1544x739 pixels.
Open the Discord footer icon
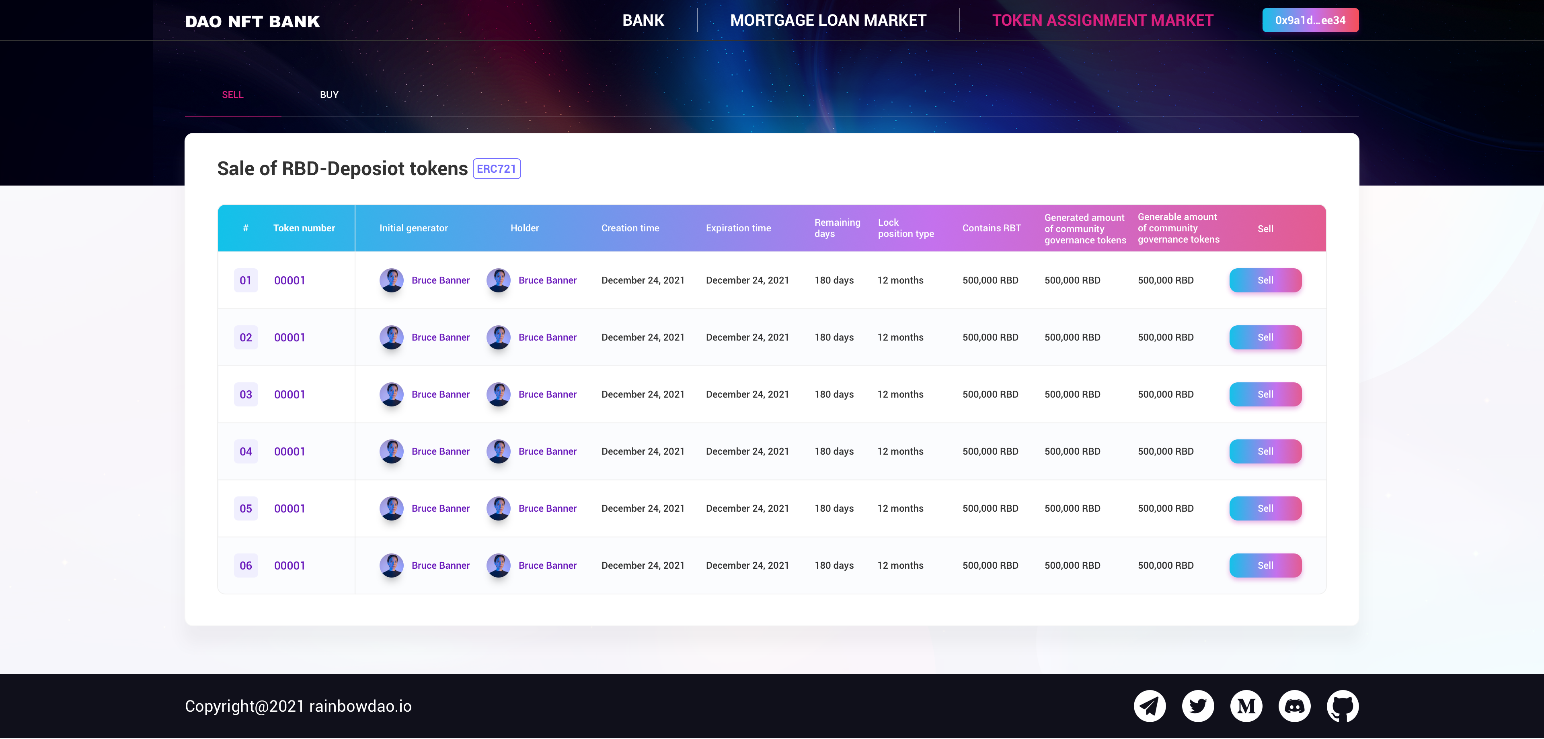pos(1294,706)
